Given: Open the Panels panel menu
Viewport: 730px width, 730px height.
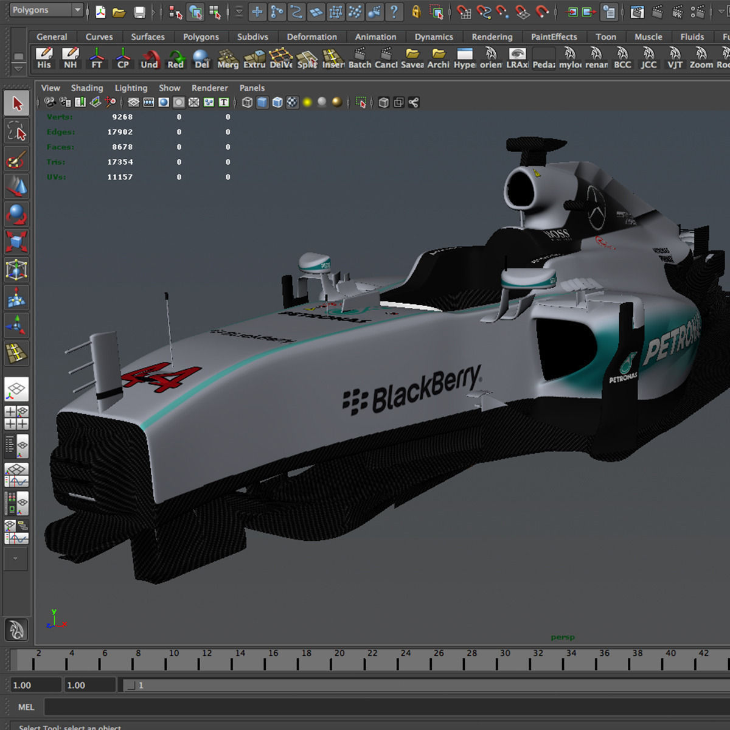Looking at the screenshot, I should click(x=252, y=88).
